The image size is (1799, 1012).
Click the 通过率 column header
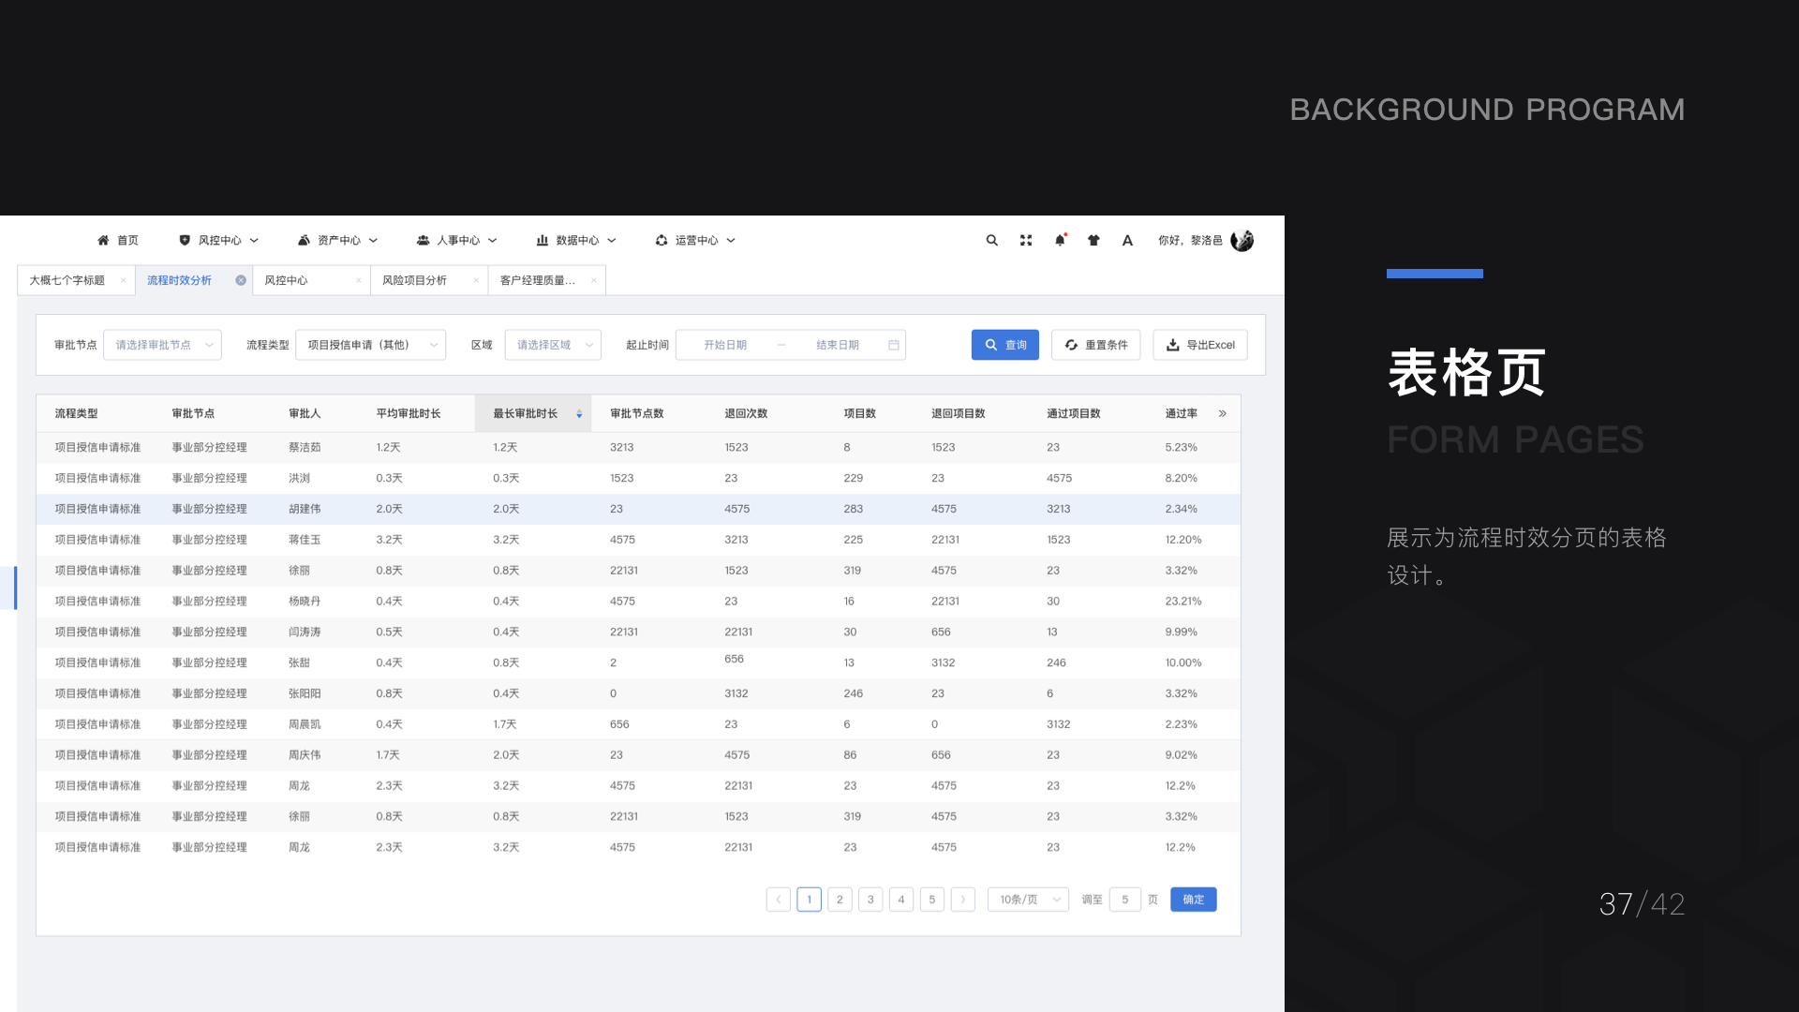(x=1182, y=413)
